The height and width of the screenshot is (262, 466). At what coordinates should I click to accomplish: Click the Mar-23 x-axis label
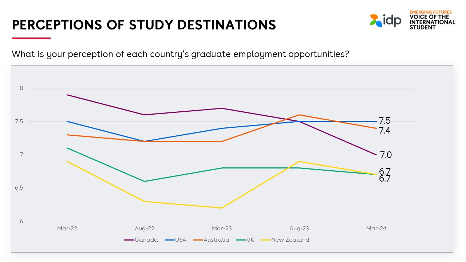pyautogui.click(x=222, y=229)
